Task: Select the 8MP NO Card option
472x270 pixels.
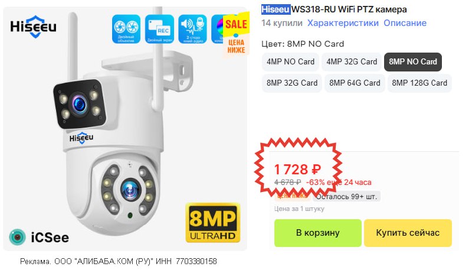Action: pos(412,62)
